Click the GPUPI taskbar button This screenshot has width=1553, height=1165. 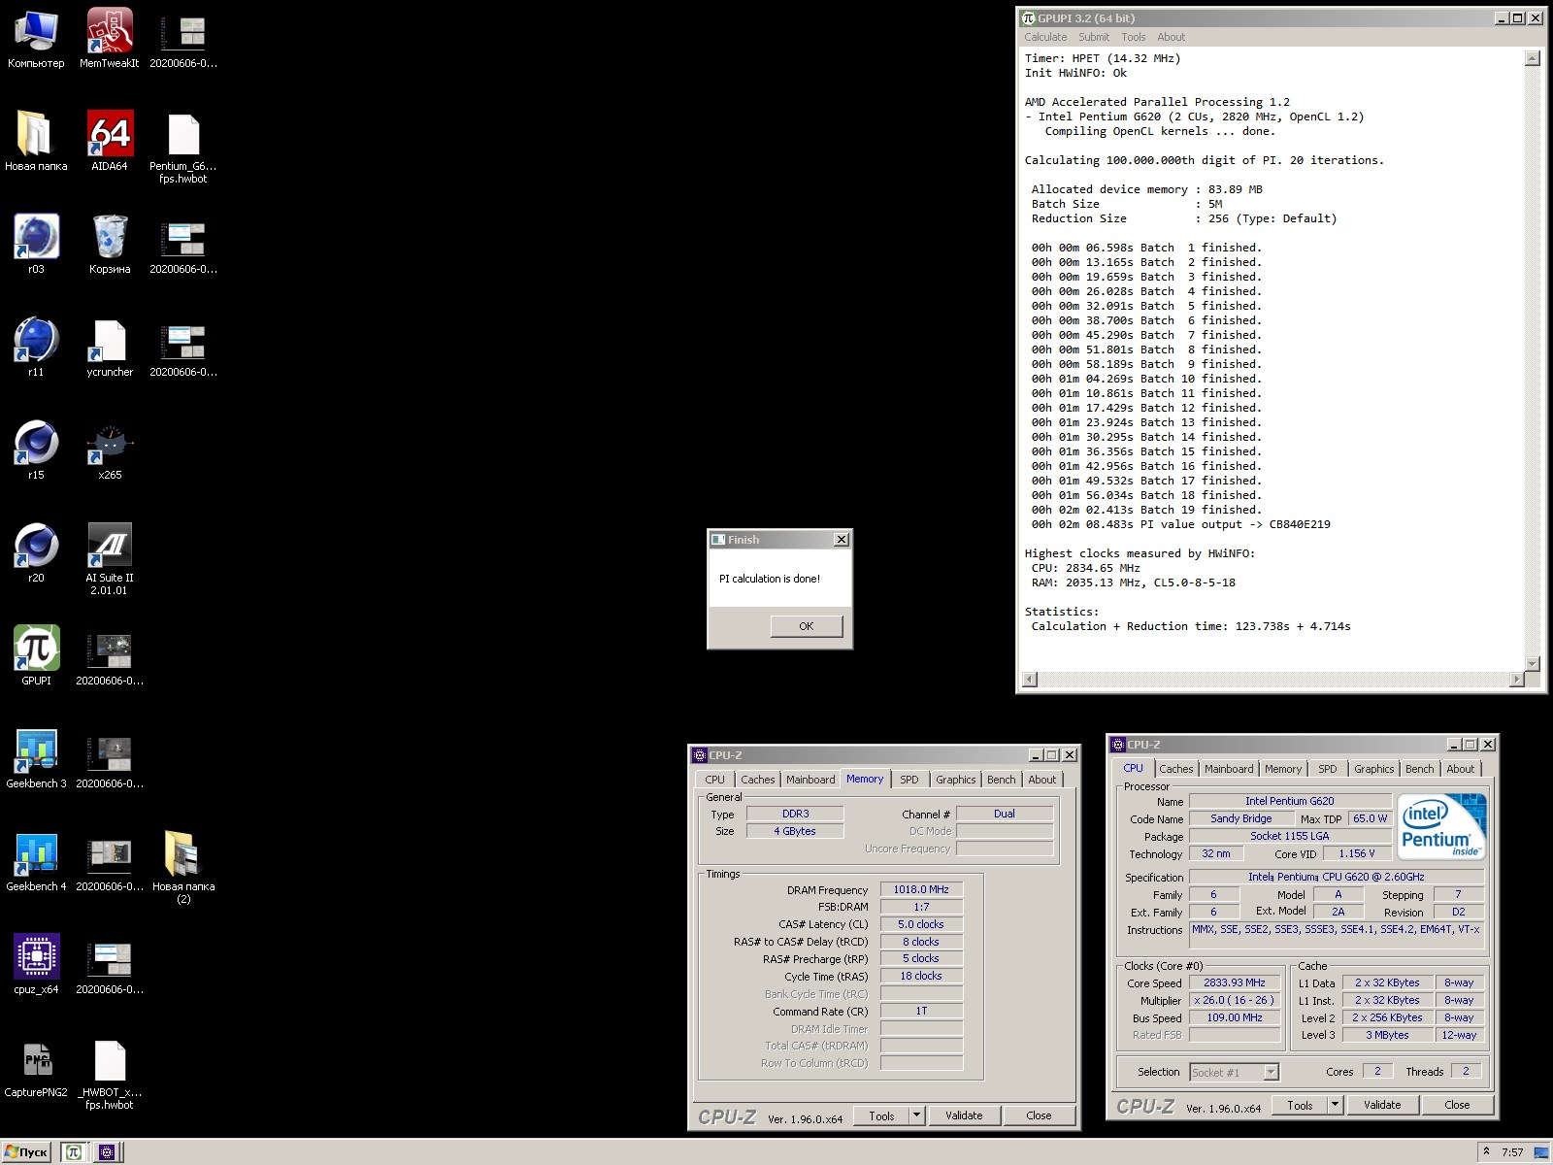click(73, 1152)
